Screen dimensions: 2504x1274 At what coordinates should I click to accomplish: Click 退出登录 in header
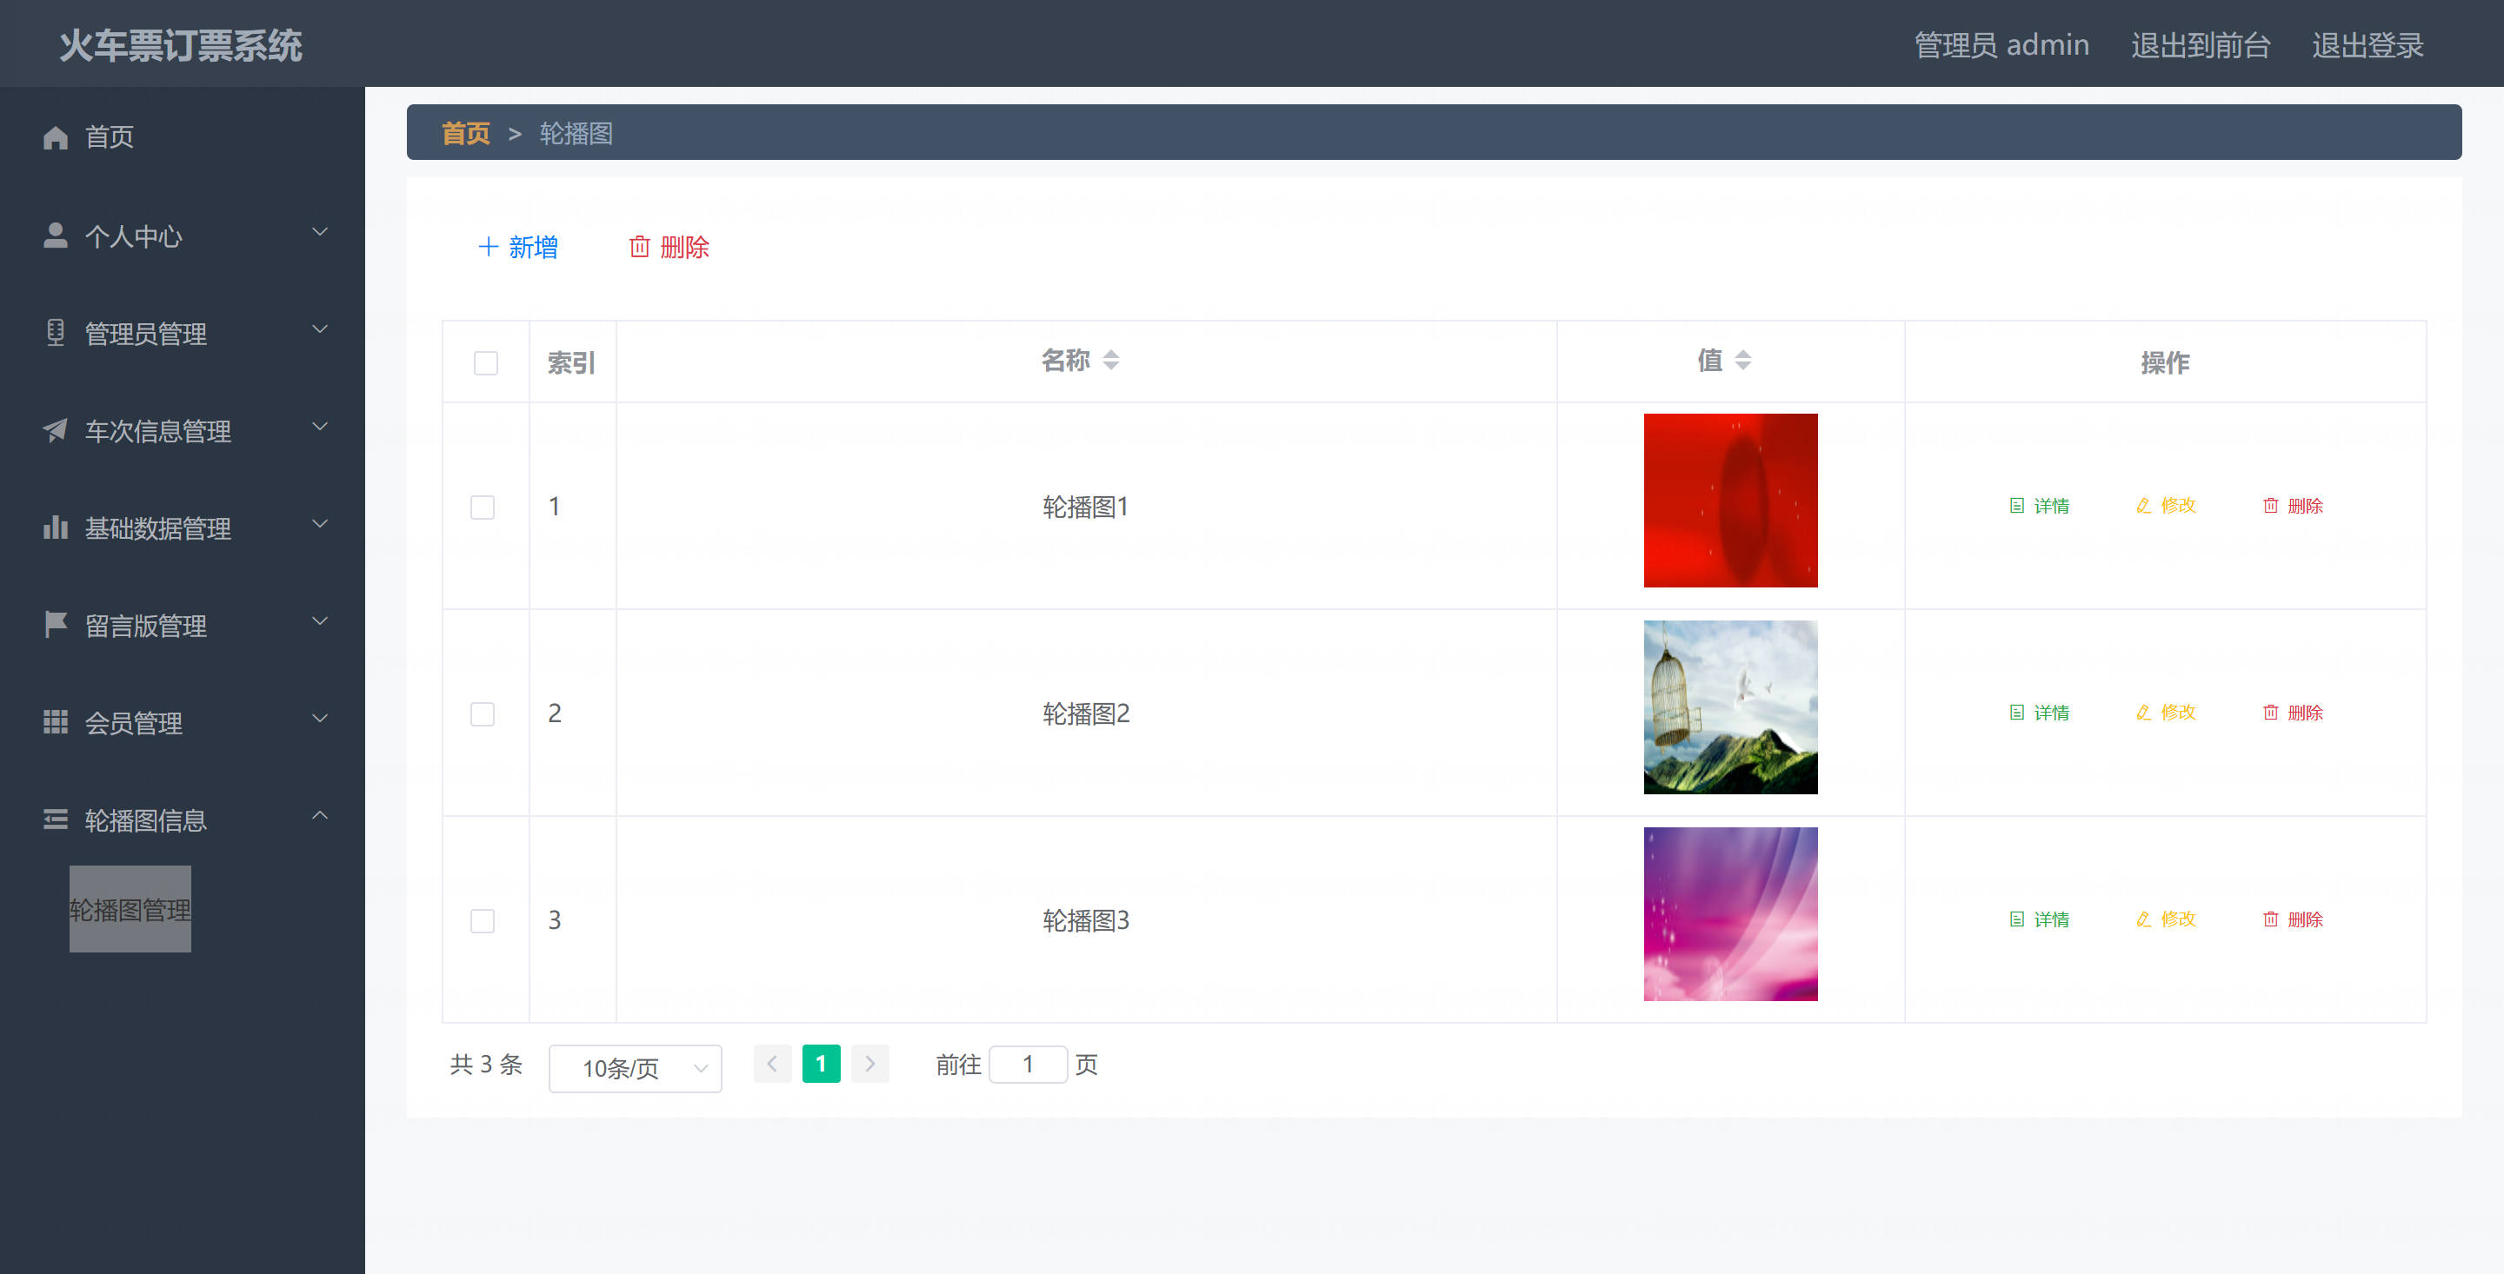(2367, 44)
